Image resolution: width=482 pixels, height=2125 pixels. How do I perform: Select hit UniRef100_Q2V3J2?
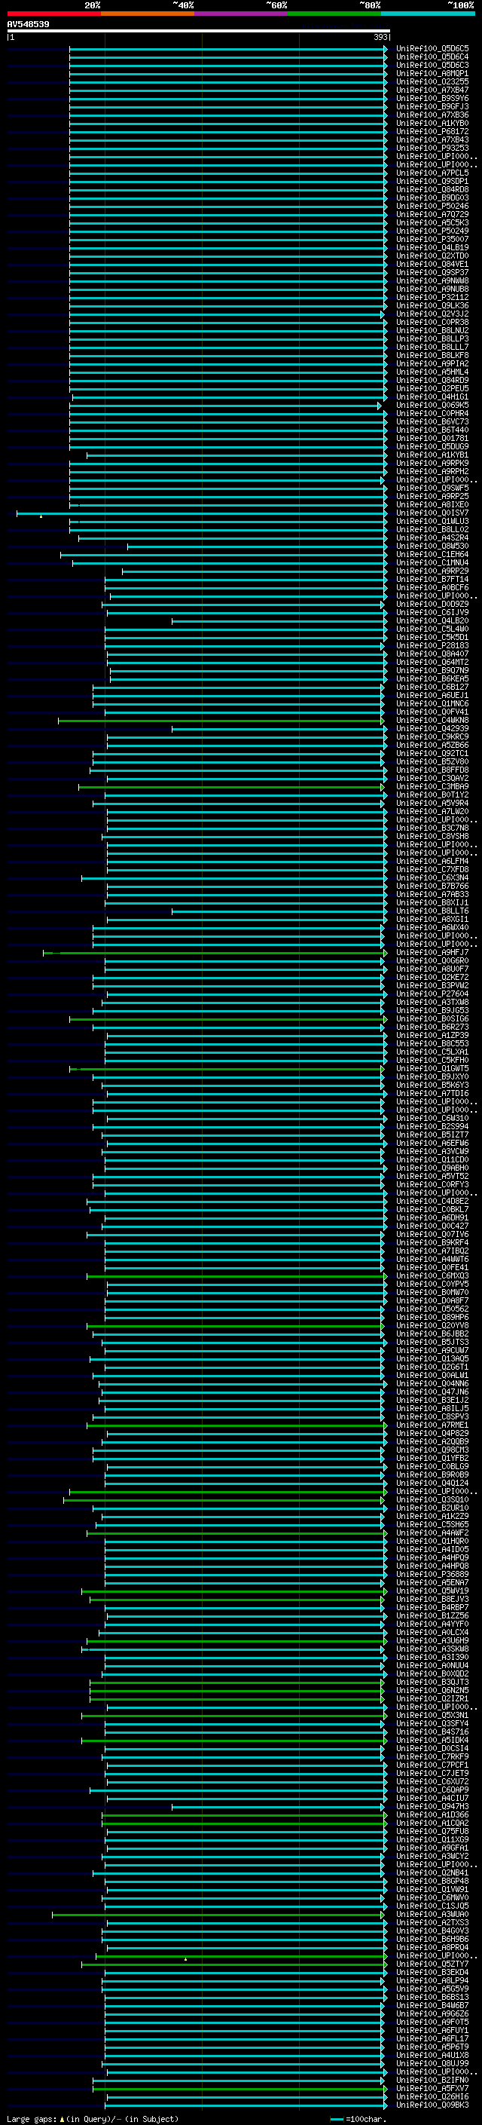pyautogui.click(x=432, y=314)
